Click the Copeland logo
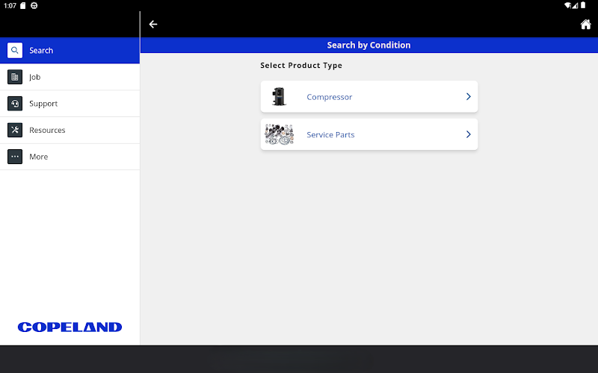 (x=70, y=327)
